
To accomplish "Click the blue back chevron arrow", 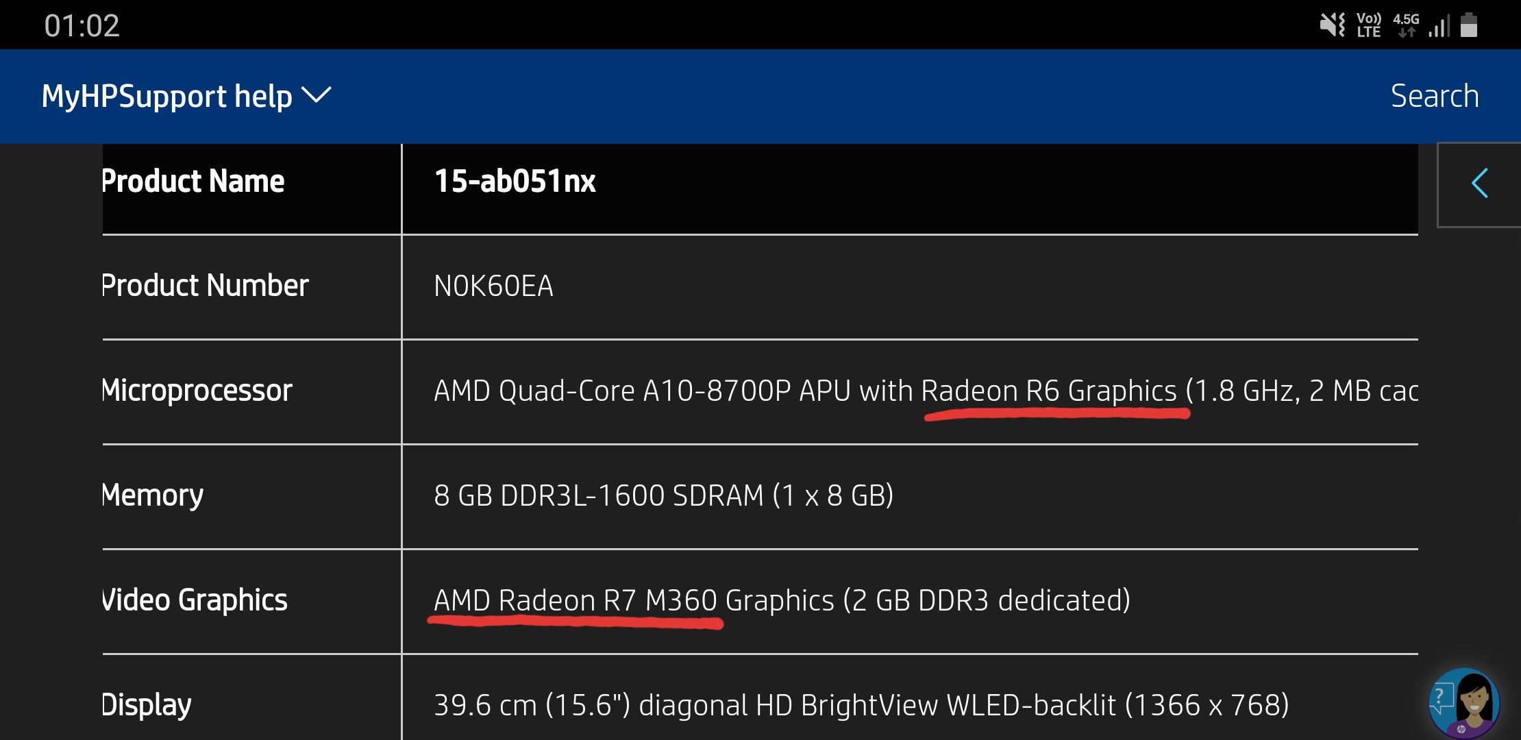I will [1480, 184].
